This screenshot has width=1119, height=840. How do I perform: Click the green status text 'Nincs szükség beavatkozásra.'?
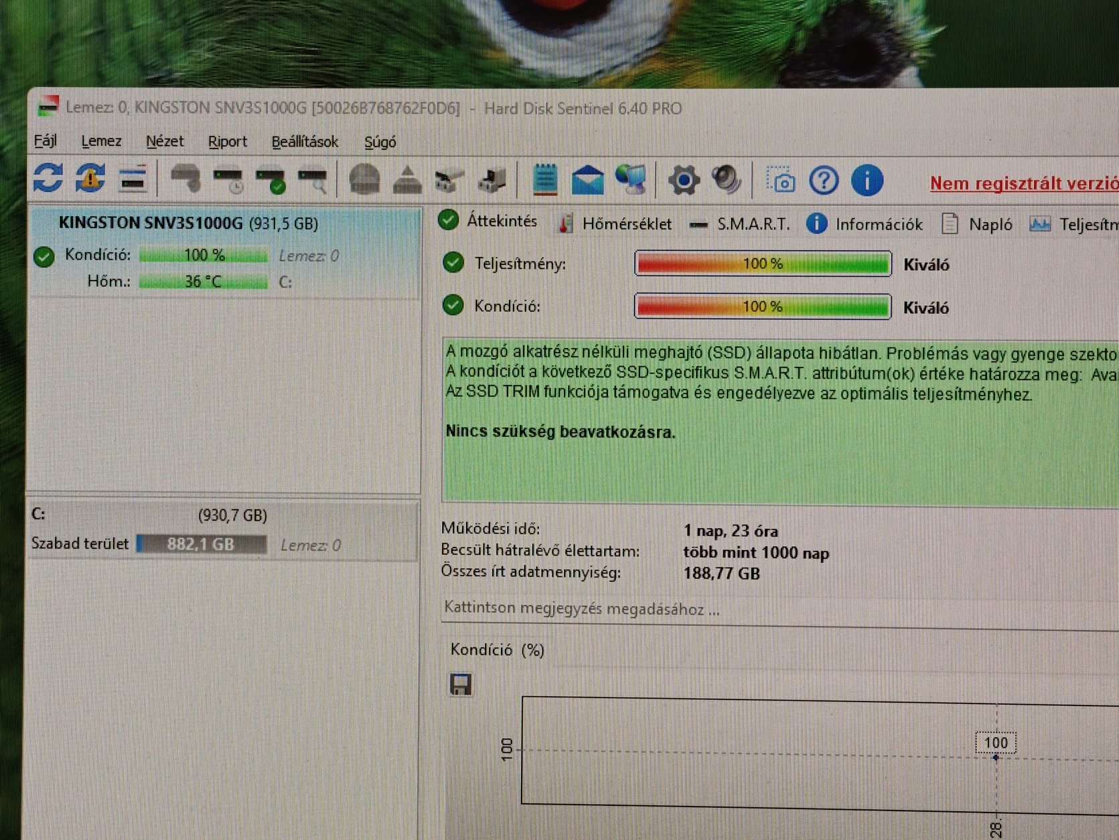click(x=561, y=432)
